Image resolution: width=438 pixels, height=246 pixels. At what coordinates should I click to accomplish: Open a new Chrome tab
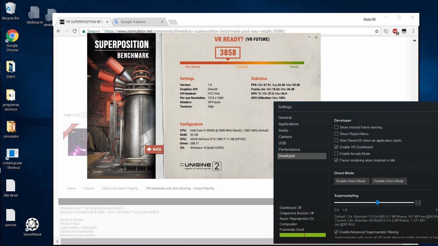click(173, 22)
